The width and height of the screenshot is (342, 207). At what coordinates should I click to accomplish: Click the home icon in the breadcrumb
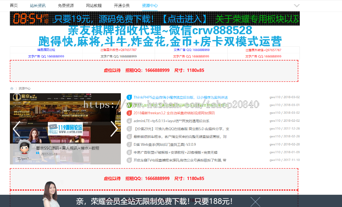pos(12,88)
